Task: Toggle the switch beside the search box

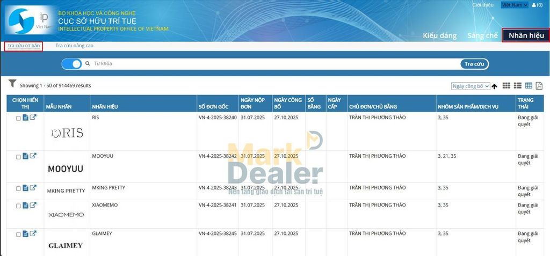Action: 71,64
